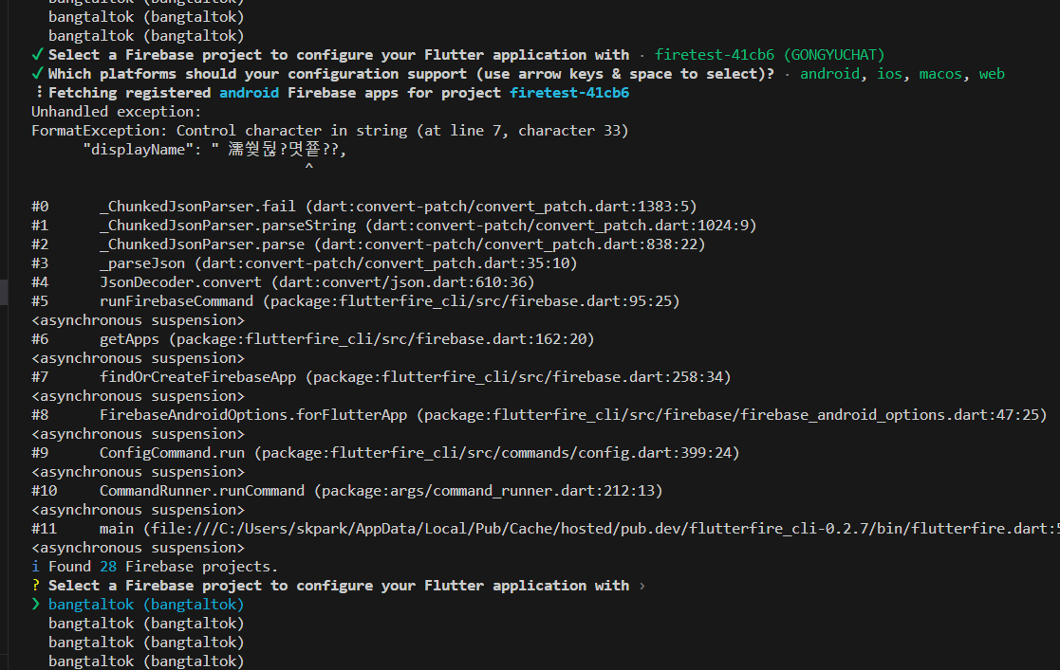Image resolution: width=1060 pixels, height=670 pixels.
Task: Click "_ChunkedJsonParser.parseString" in frame #1
Action: pyautogui.click(x=228, y=225)
